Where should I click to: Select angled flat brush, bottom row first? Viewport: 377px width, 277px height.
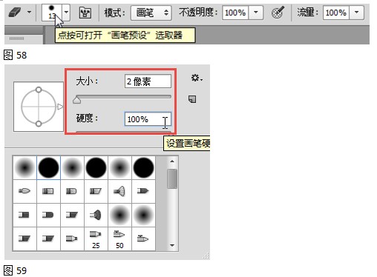(24, 238)
